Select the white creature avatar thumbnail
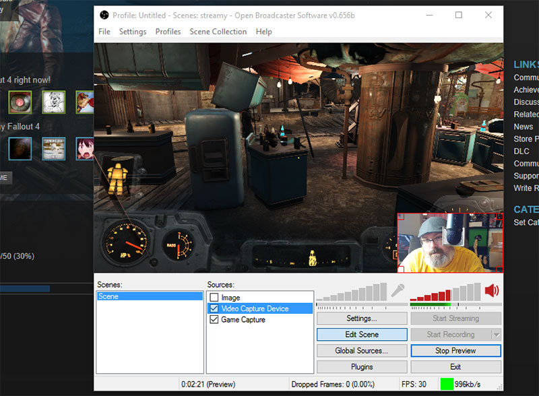This screenshot has width=539, height=396. (x=54, y=148)
